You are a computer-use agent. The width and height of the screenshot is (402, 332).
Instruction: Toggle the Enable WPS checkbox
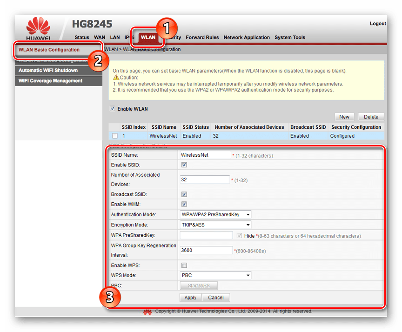[184, 265]
